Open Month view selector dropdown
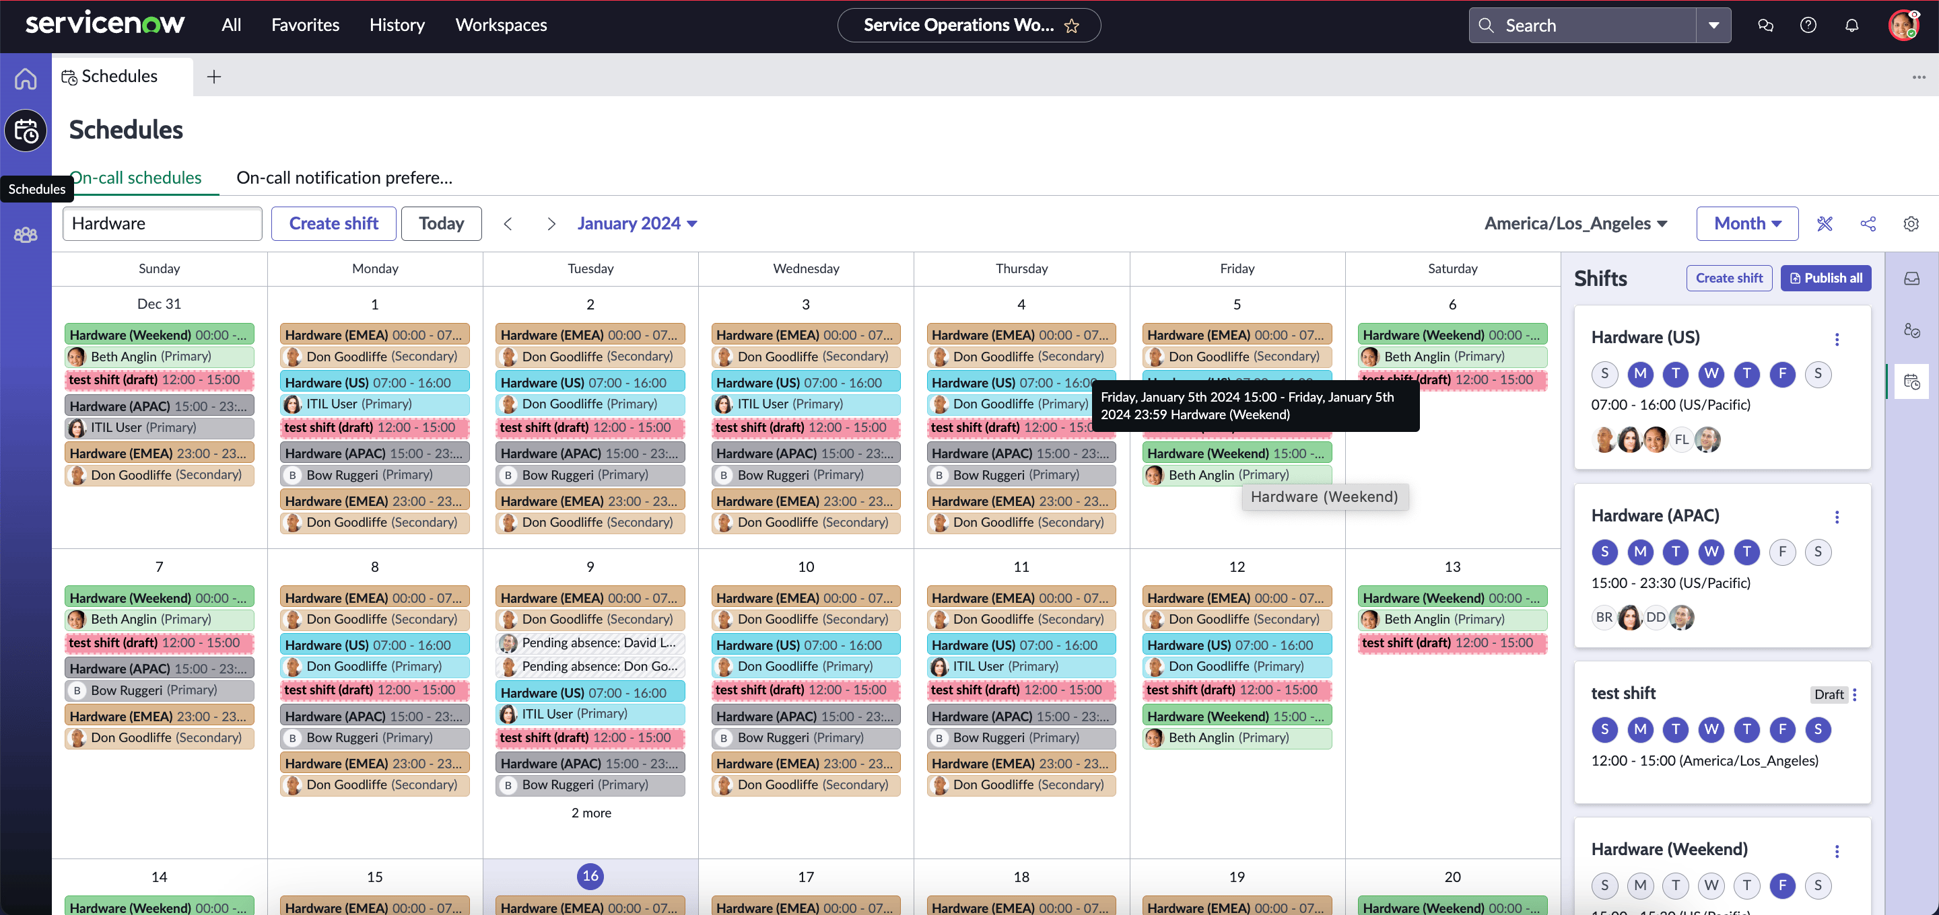1939x915 pixels. (x=1747, y=223)
